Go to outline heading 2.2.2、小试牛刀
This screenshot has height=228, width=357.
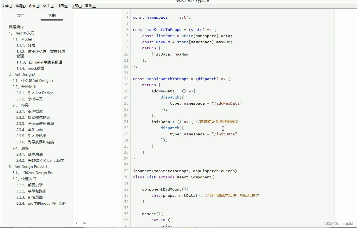click(29, 99)
